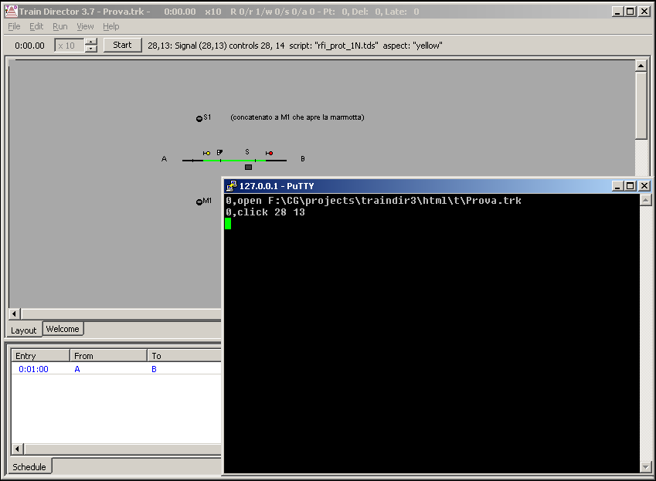Increase the speed multiplier with up arrow
Screen dimensions: 656x481
pyautogui.click(x=91, y=42)
